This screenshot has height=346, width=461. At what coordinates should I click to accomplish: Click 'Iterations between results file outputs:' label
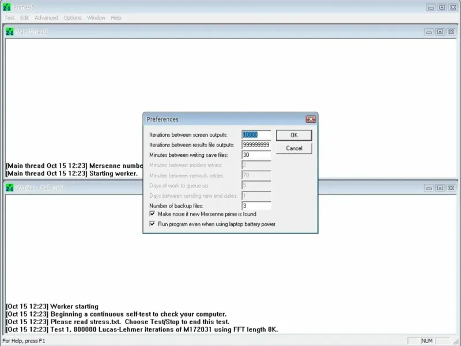[x=192, y=145]
